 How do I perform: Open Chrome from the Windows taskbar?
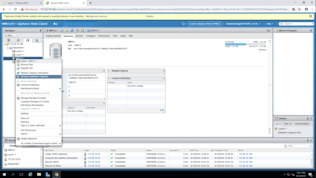click(56, 174)
